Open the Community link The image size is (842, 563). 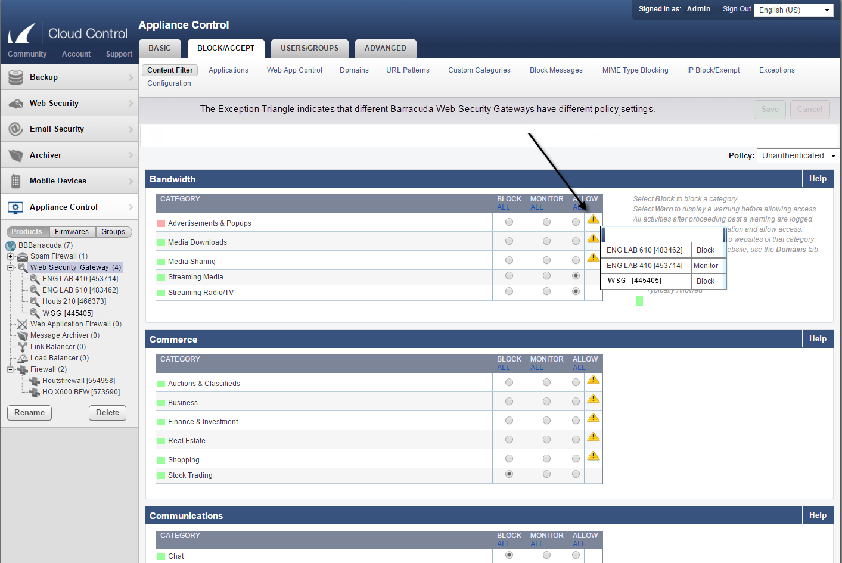pos(27,54)
